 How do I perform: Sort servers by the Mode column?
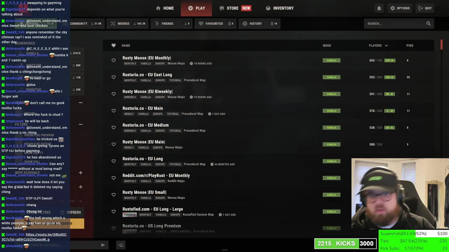[x=327, y=45]
